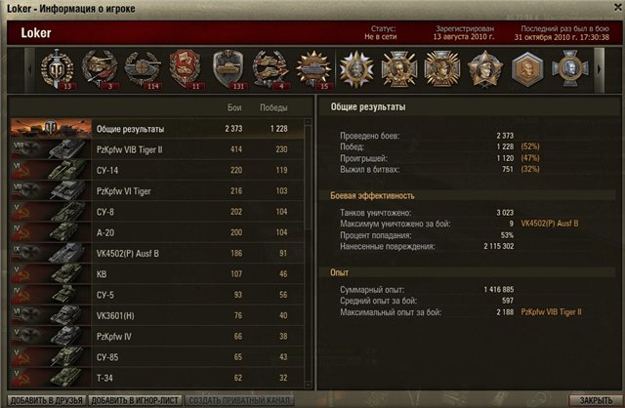Sort by the Бои column header

[x=234, y=107]
